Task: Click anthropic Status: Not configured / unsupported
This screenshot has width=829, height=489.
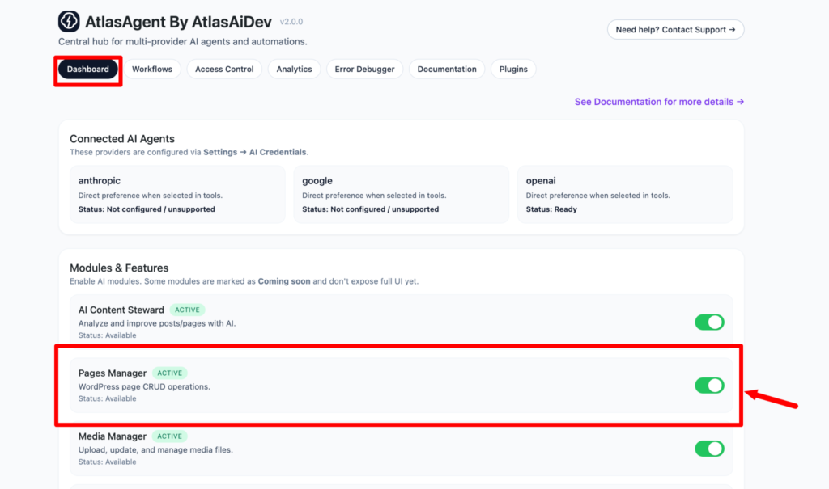Action: coord(147,209)
